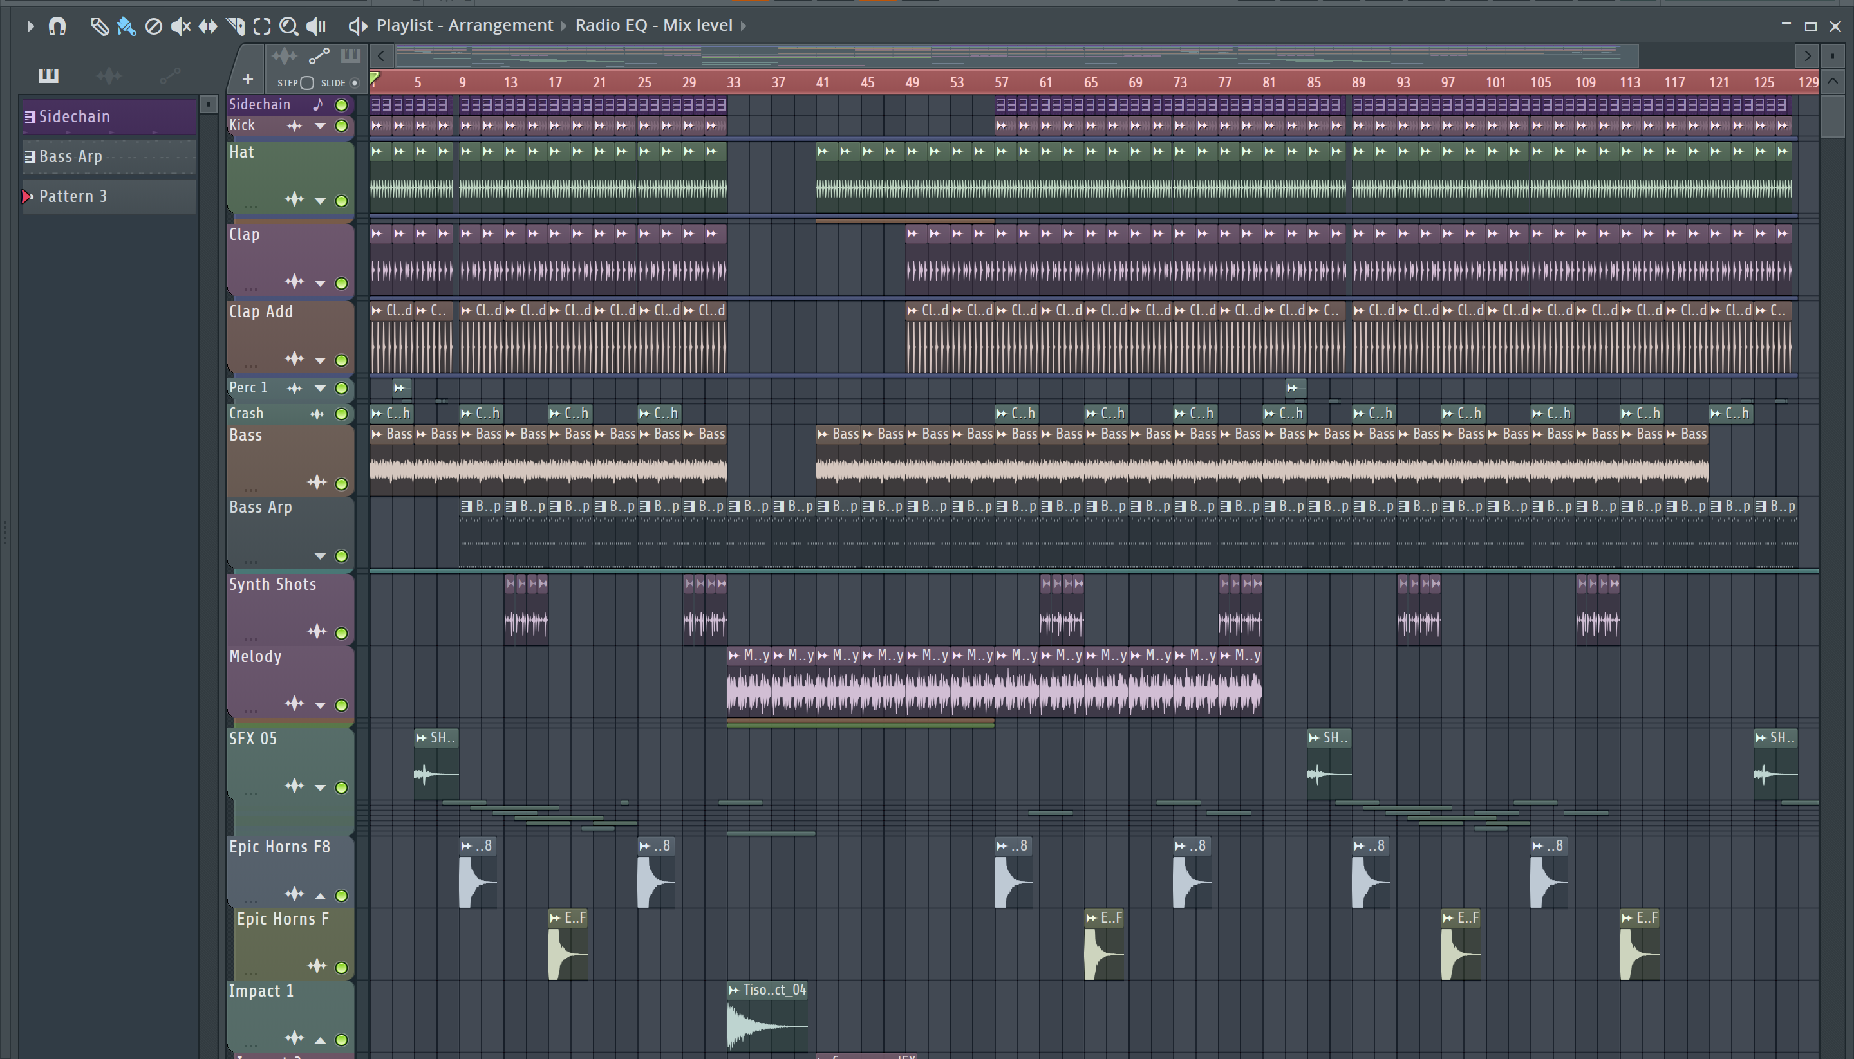Show automation clips in the picker panel
This screenshot has width=1854, height=1059.
[x=169, y=75]
